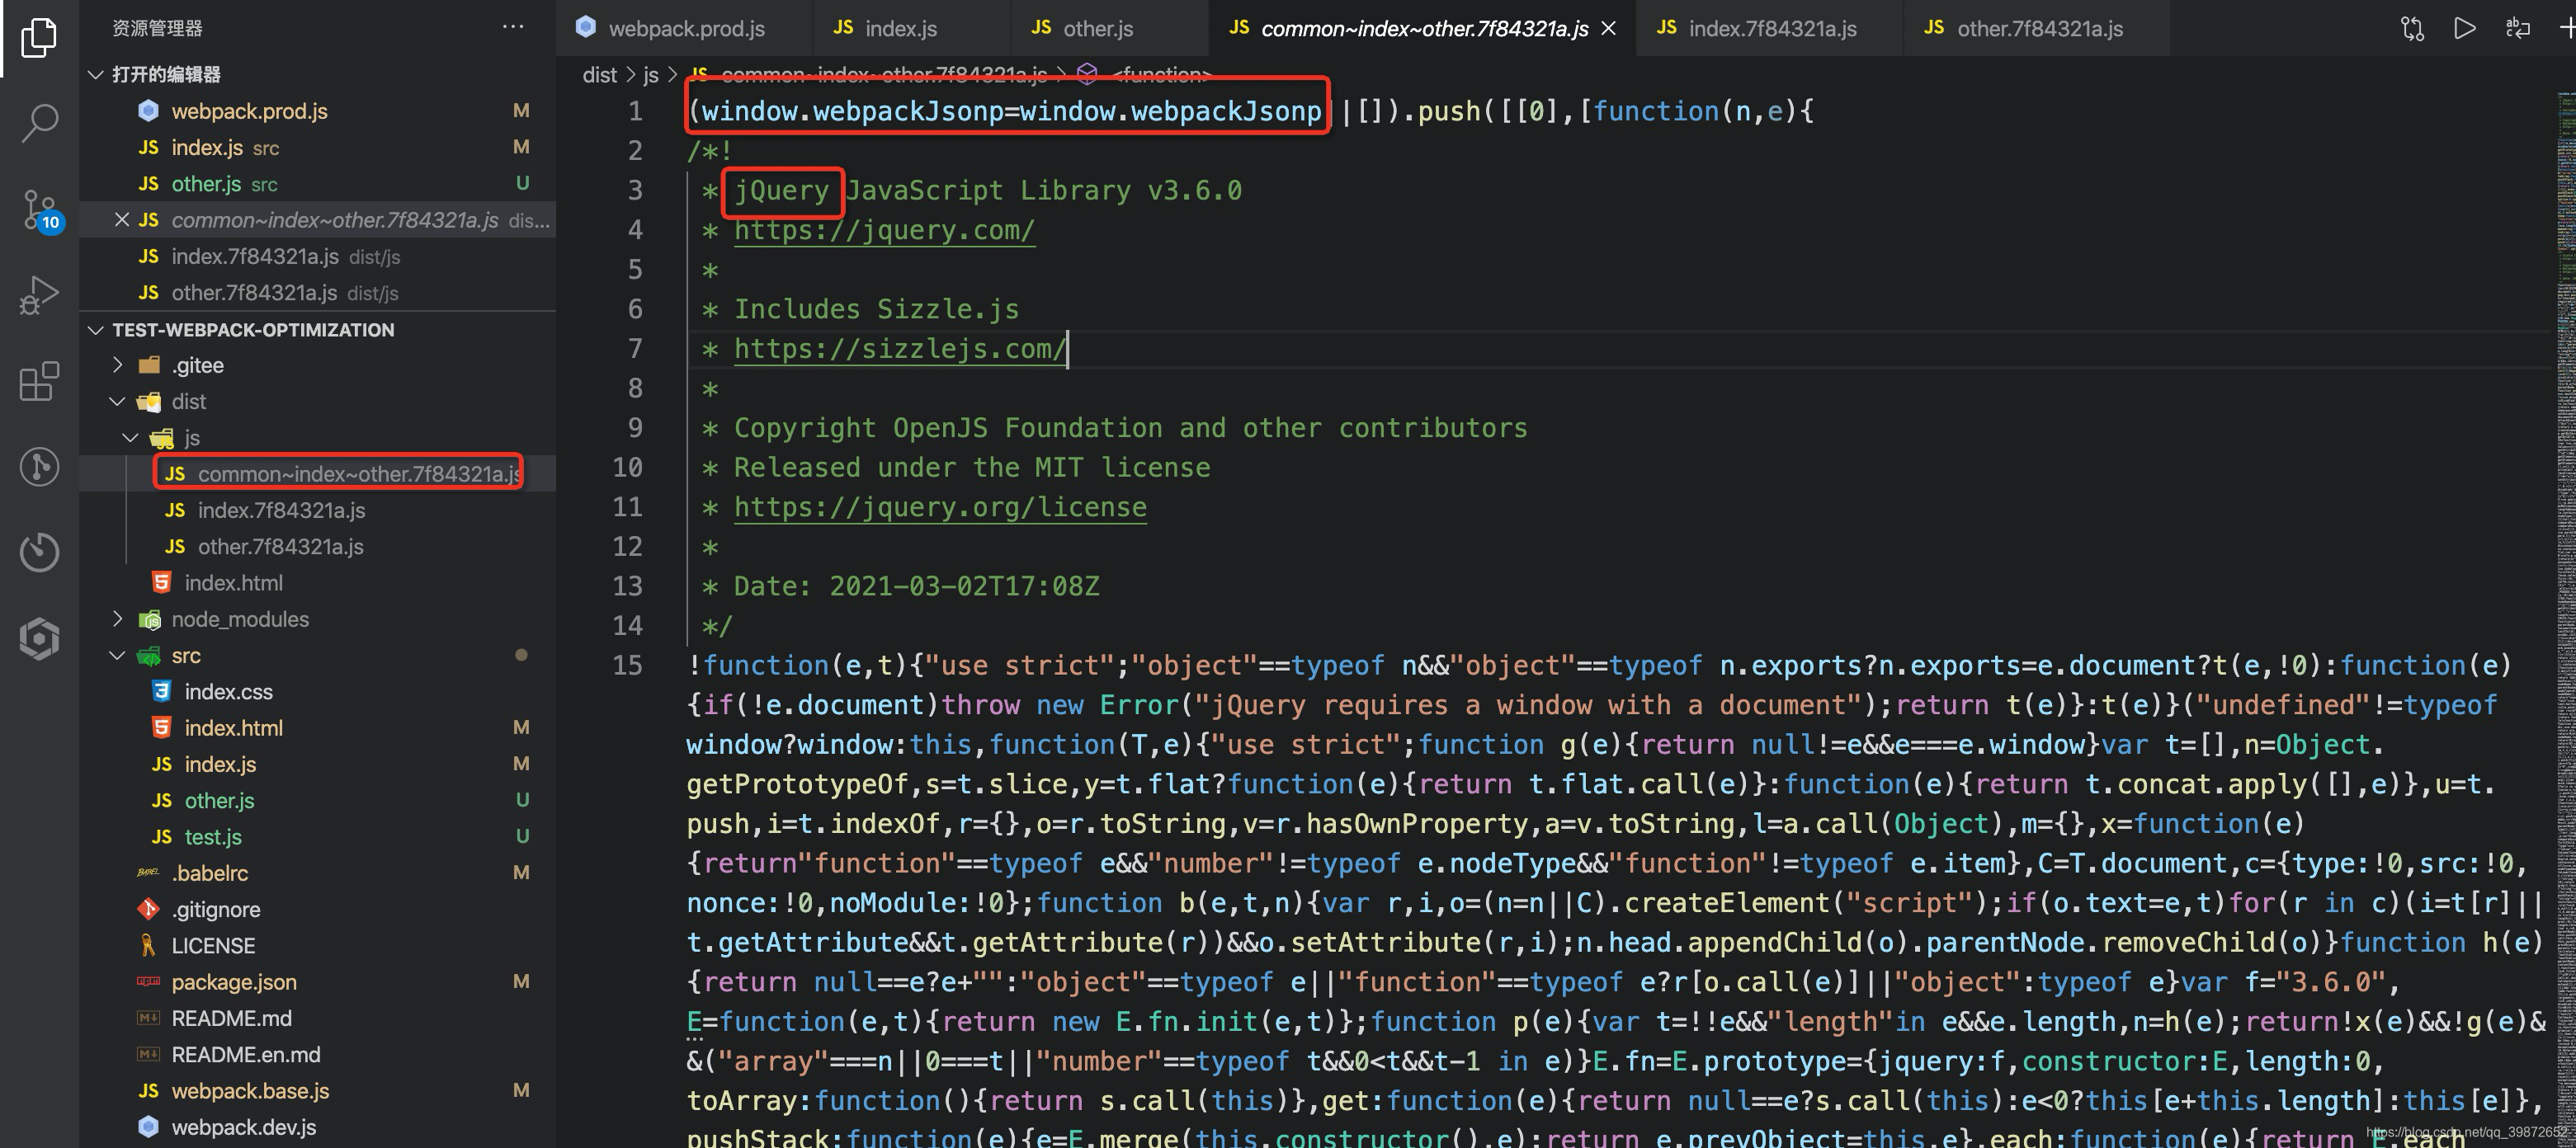Open the .babelrc file
This screenshot has width=2576, height=1148.
pyautogui.click(x=317, y=873)
